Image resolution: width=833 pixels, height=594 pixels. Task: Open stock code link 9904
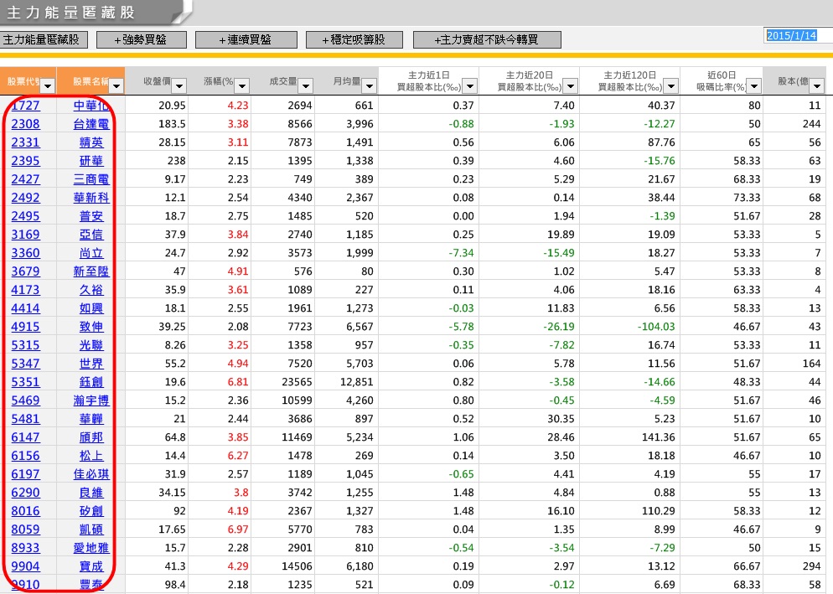25,566
